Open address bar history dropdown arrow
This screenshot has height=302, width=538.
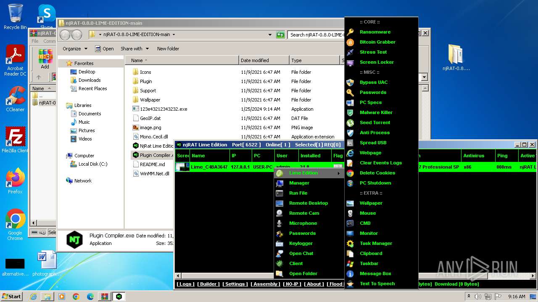[x=270, y=35]
